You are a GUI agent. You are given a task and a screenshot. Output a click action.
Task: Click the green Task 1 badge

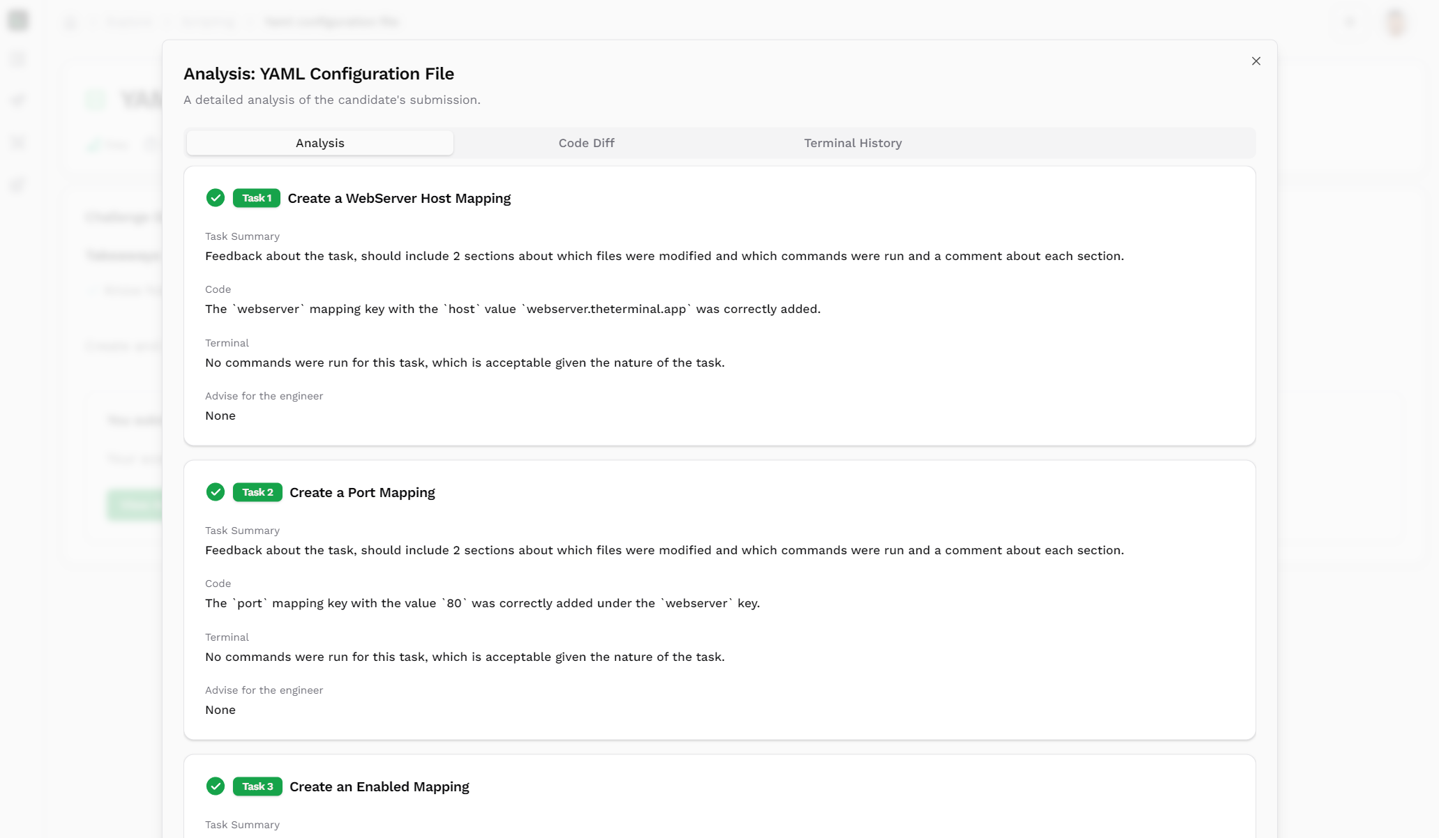[x=256, y=198]
